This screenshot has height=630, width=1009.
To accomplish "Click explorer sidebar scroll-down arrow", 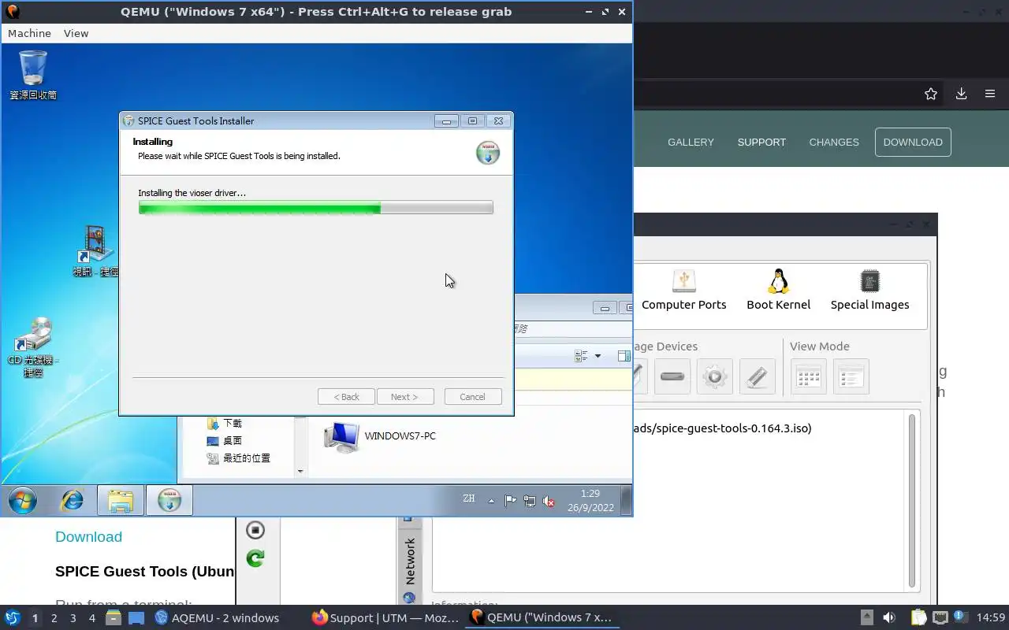I will (x=300, y=471).
